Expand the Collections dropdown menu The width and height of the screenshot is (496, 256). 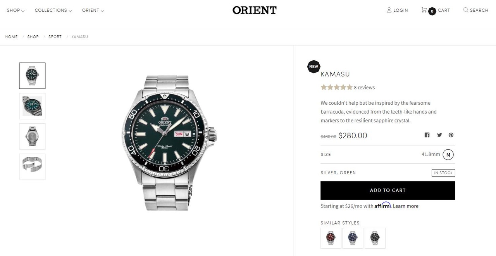pos(53,10)
